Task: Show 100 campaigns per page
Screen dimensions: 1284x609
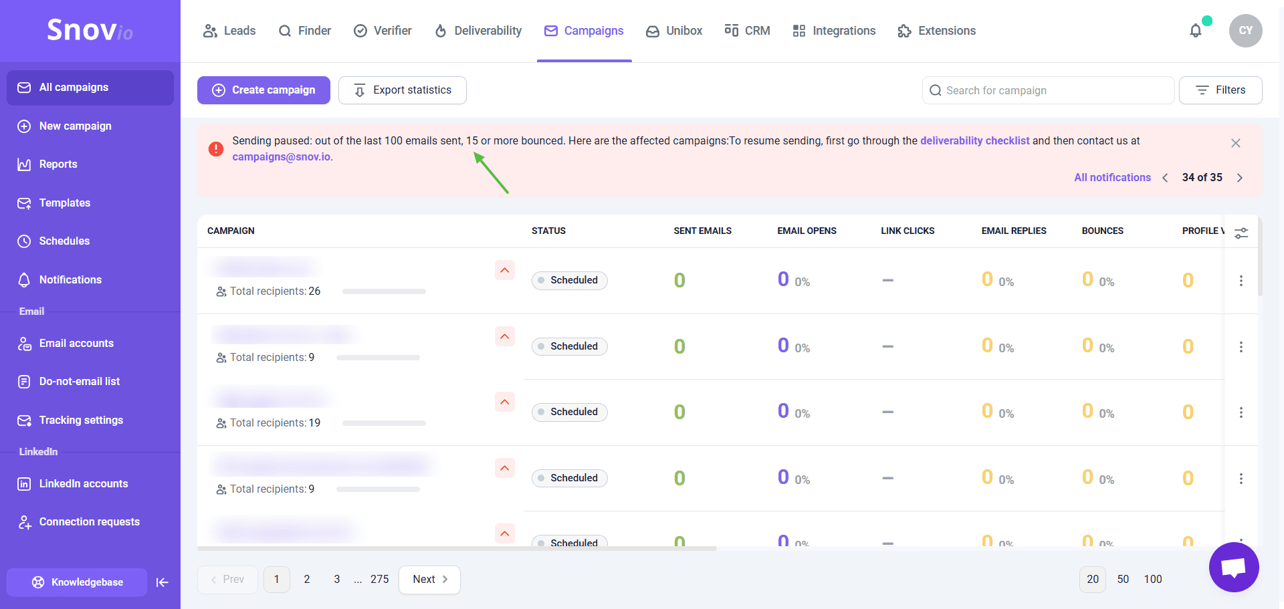Action: [x=1152, y=579]
